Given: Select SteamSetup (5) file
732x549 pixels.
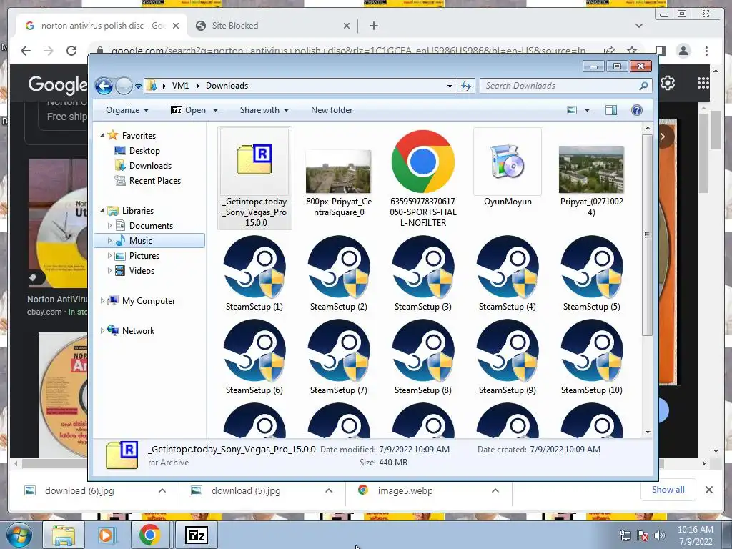Looking at the screenshot, I should 591,273.
